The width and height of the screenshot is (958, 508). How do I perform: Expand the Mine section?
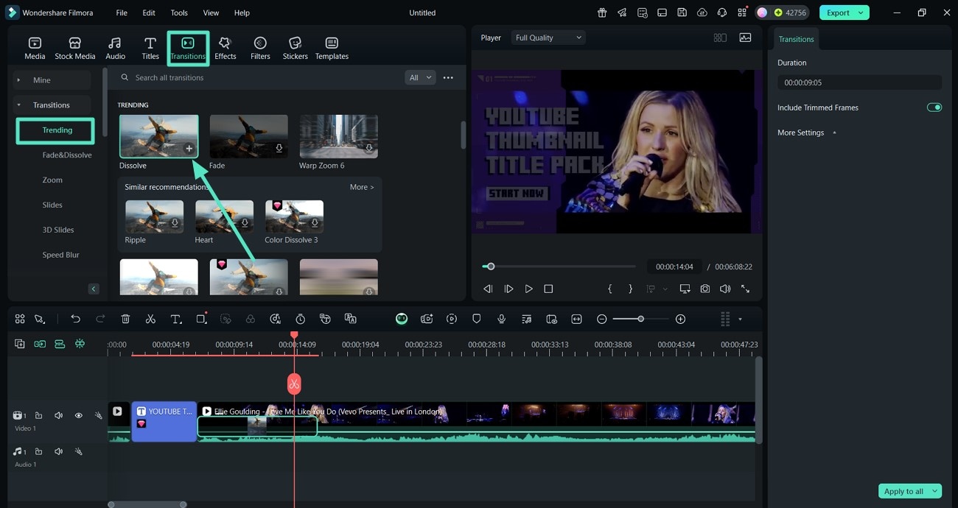click(18, 80)
